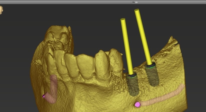Click the magenta nerve end marker on the left jaw
This screenshot has width=206, height=112.
click(44, 96)
